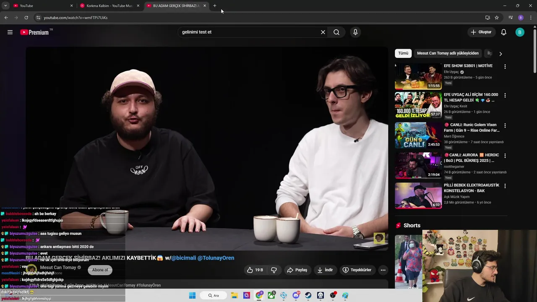Image resolution: width=537 pixels, height=302 pixels.
Task: Open EFE UYGAÇ ALİ BİÇİM 160.000 thumbnail
Action: tap(418, 105)
